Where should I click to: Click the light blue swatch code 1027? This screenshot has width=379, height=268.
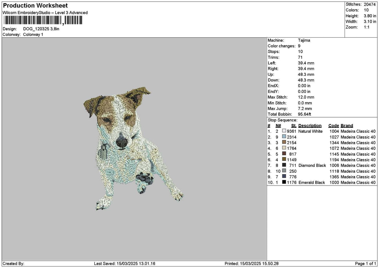(x=284, y=137)
